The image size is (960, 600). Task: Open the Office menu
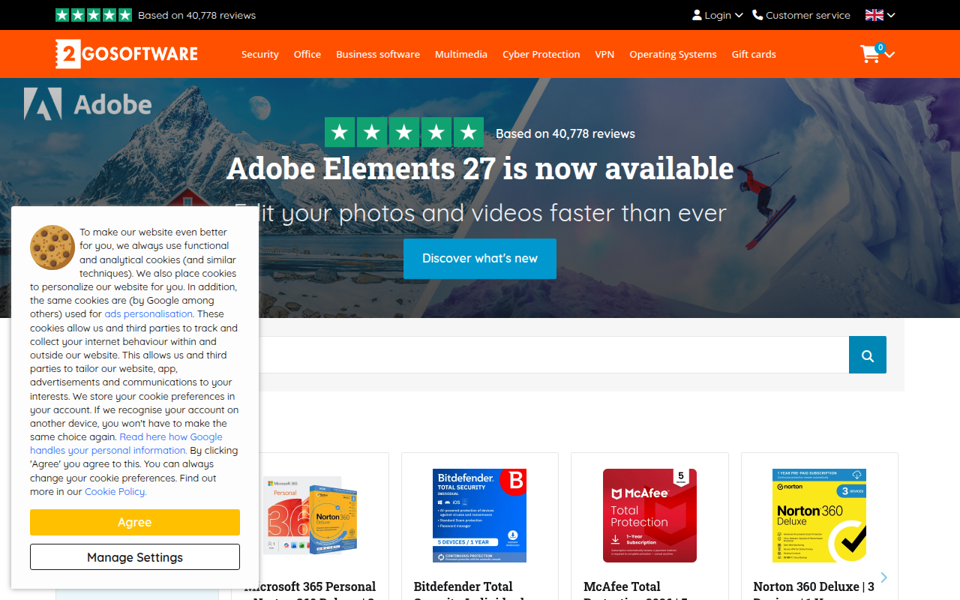pyautogui.click(x=307, y=54)
